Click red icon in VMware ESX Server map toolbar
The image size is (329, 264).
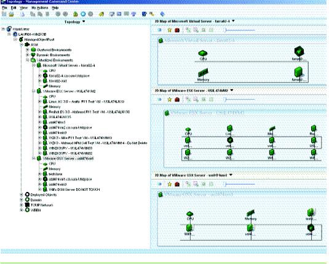tap(177, 100)
